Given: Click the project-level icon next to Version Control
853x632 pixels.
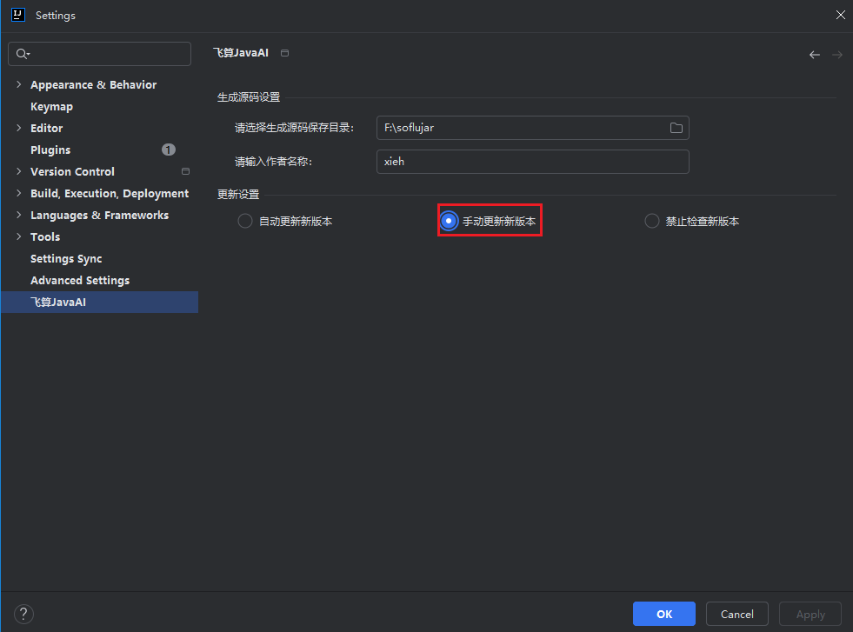Looking at the screenshot, I should click(185, 171).
